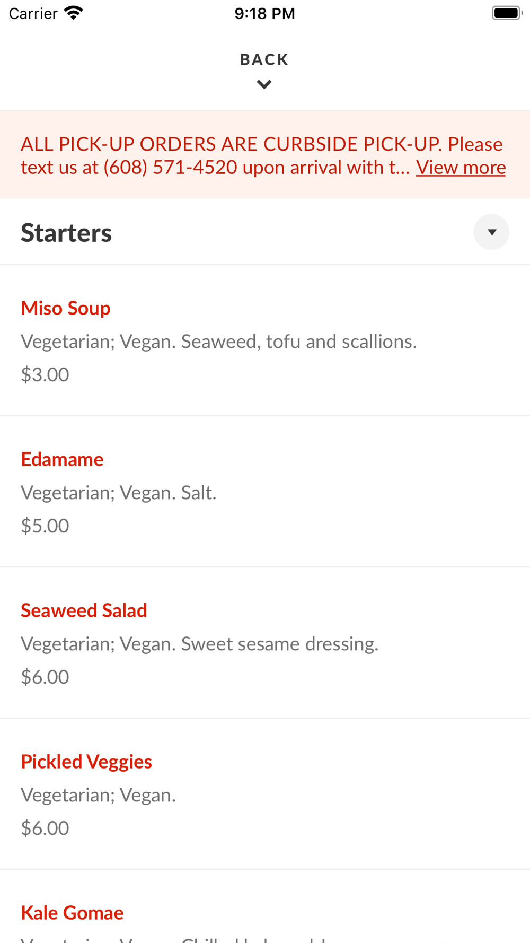Image resolution: width=530 pixels, height=943 pixels.
Task: Choose Seaweed Salad from the menu
Action: [x=84, y=610]
